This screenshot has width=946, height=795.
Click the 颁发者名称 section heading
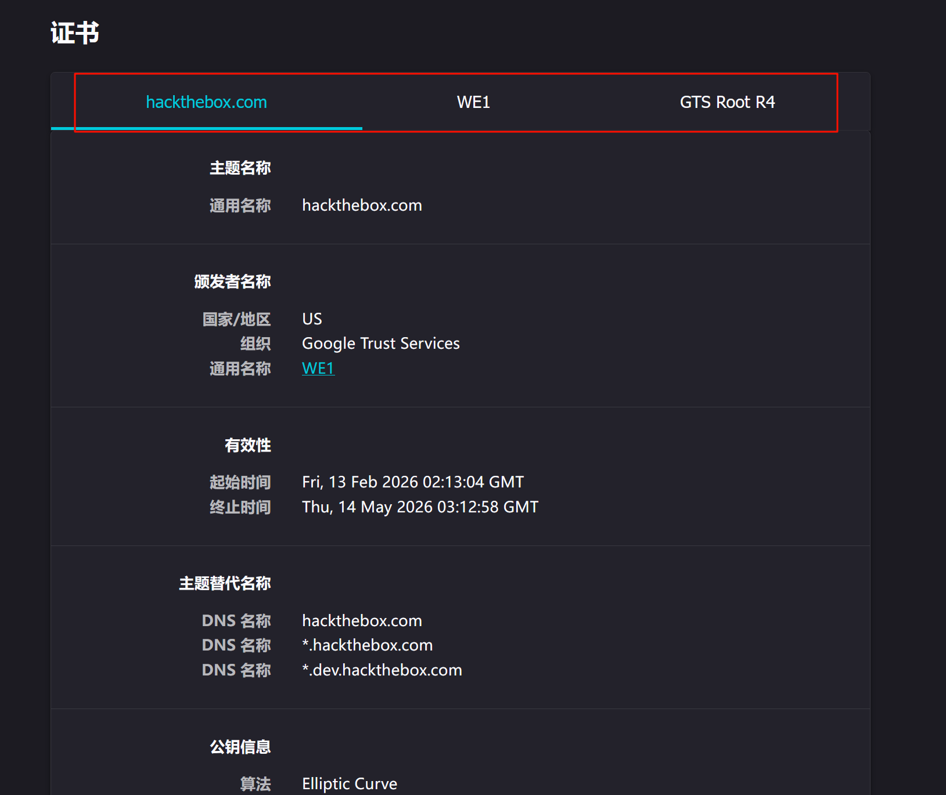pos(232,282)
